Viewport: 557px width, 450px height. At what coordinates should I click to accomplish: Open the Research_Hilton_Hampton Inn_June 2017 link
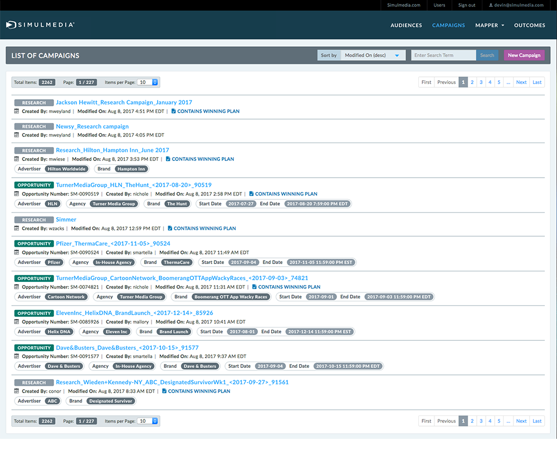113,150
